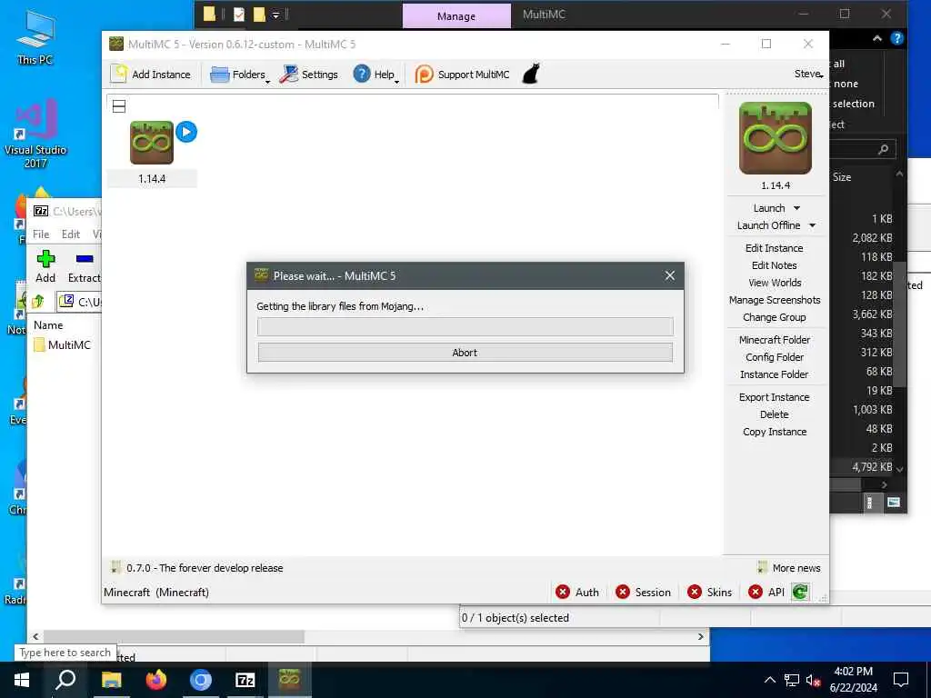The height and width of the screenshot is (698, 931).
Task: Click the Session status indicator
Action: pos(643,593)
